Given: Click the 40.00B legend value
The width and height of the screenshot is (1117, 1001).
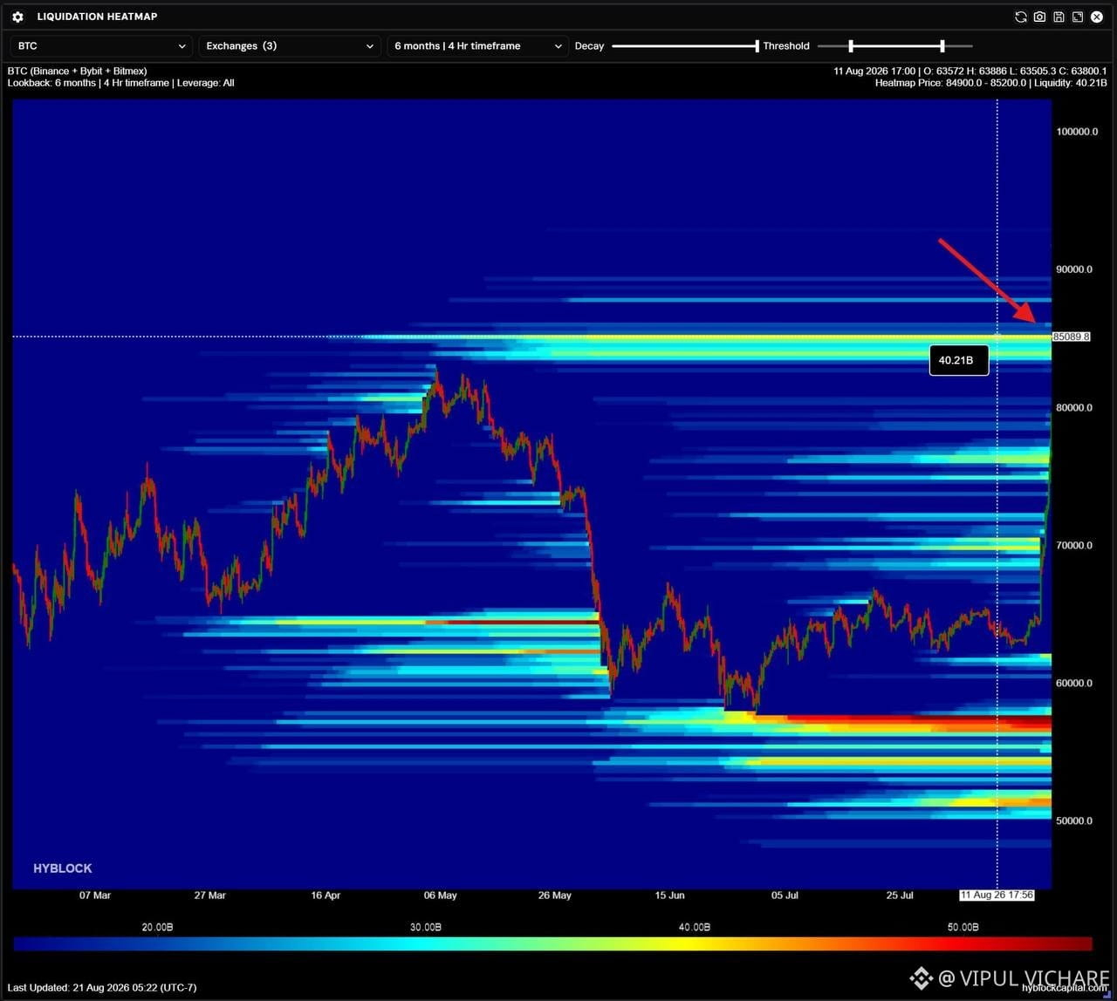Looking at the screenshot, I should (695, 928).
